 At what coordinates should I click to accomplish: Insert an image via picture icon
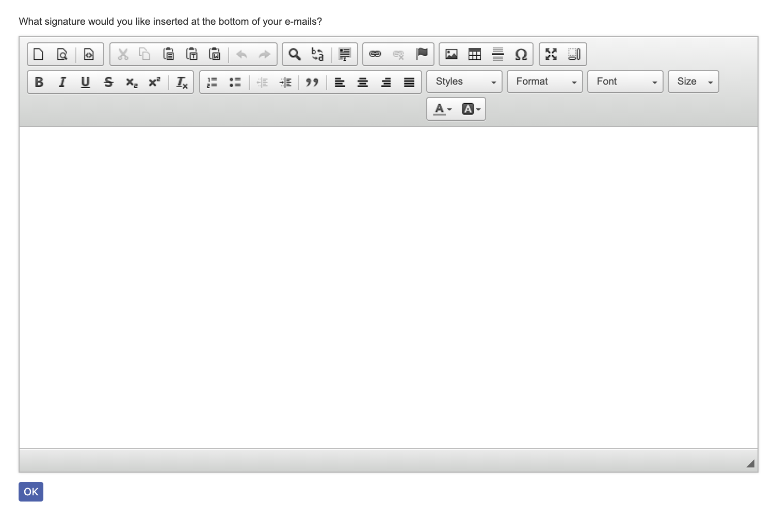(x=452, y=54)
